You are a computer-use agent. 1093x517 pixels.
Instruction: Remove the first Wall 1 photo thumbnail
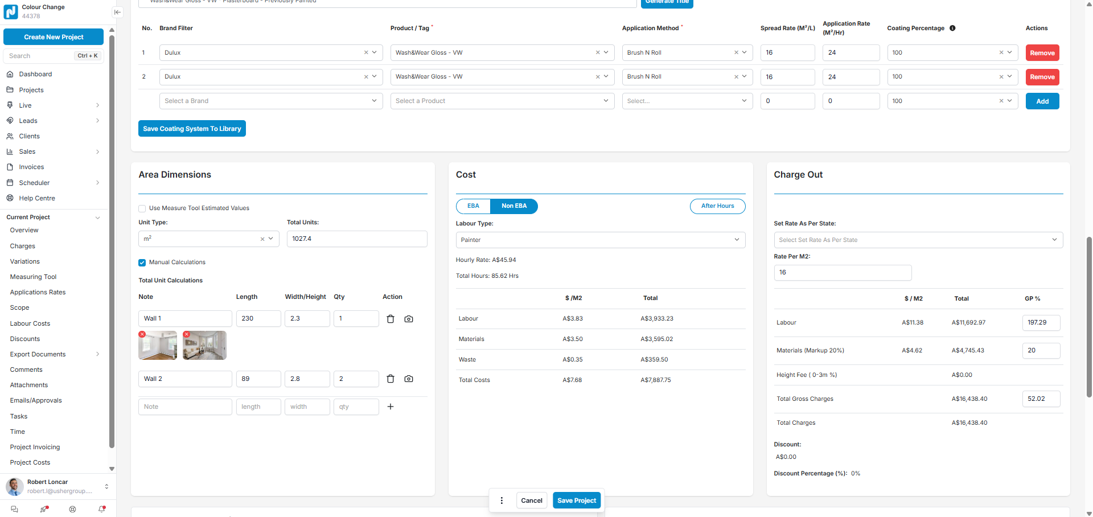(142, 334)
